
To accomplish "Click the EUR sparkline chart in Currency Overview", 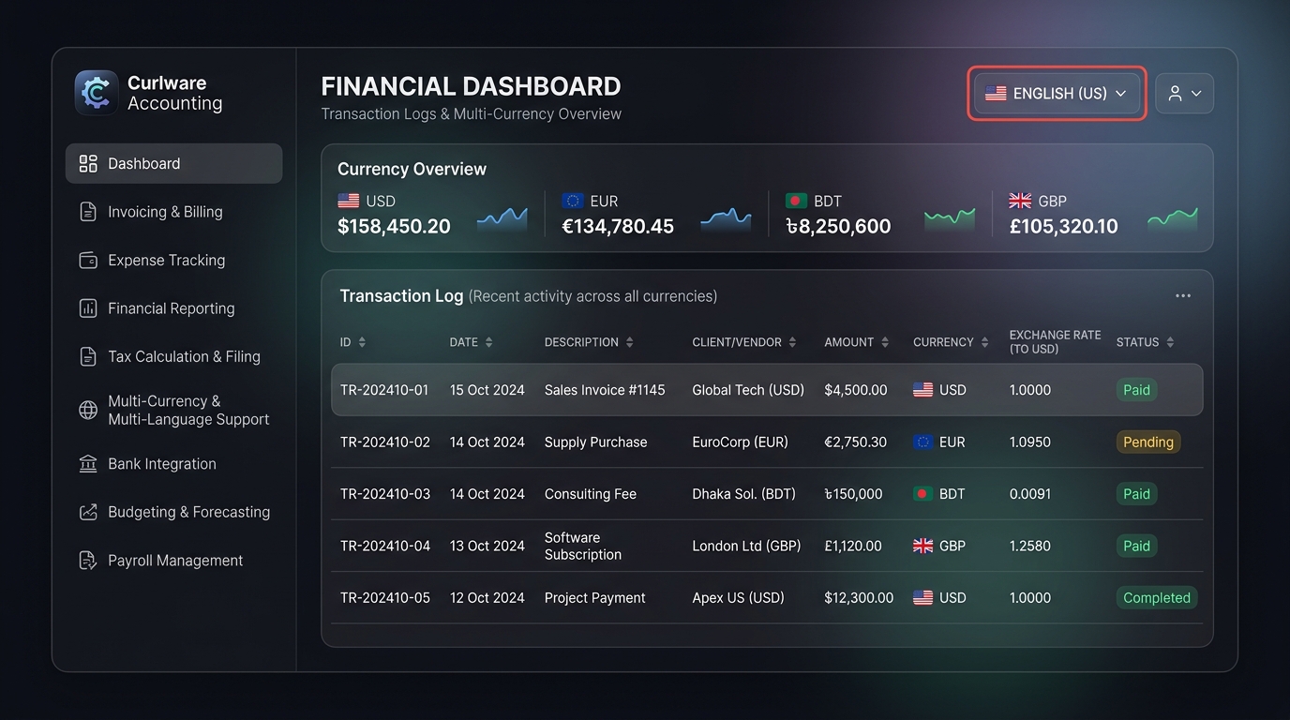I will (x=726, y=219).
